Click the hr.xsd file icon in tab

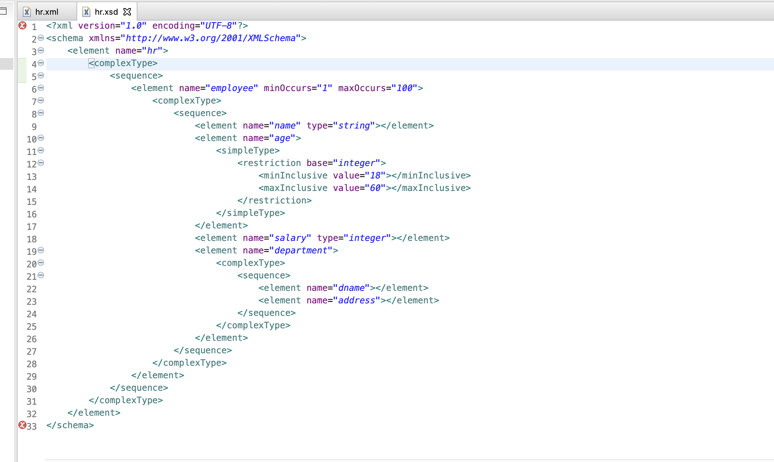coord(86,12)
